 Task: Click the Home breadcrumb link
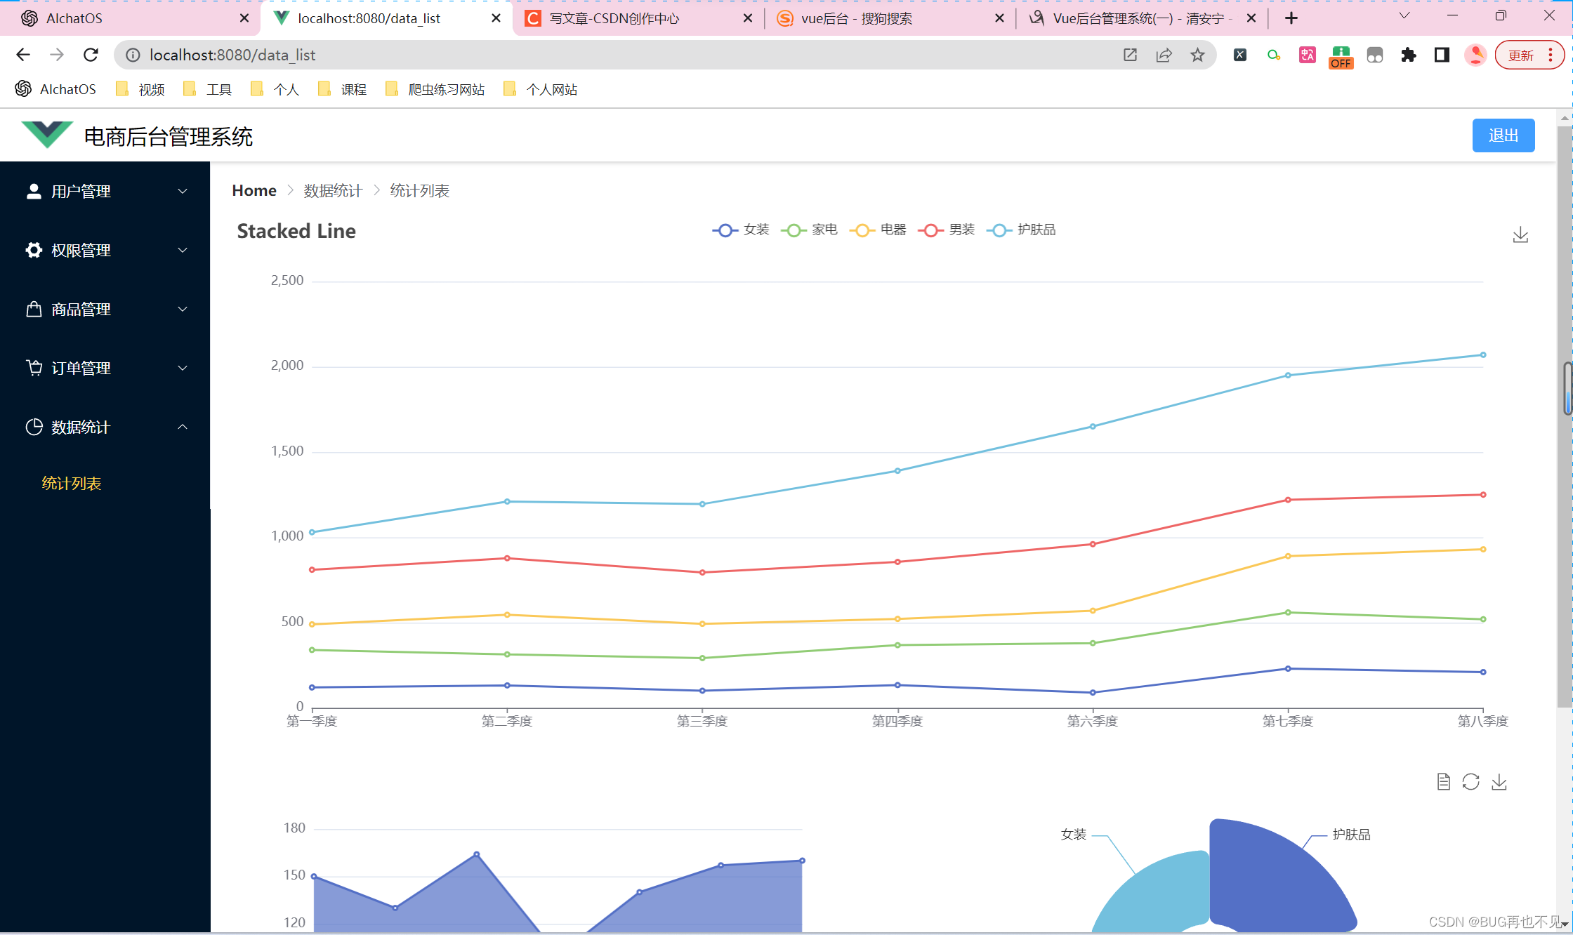point(254,190)
